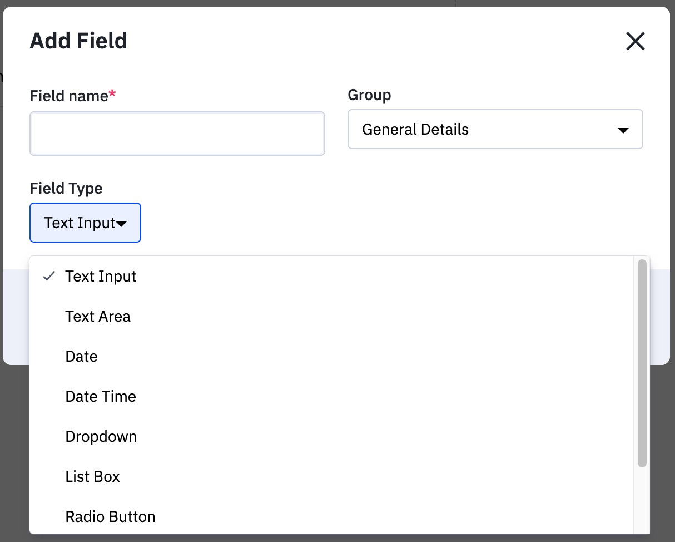The height and width of the screenshot is (542, 675).
Task: Collapse the Field Type Text Input dropdown
Action: pos(85,223)
